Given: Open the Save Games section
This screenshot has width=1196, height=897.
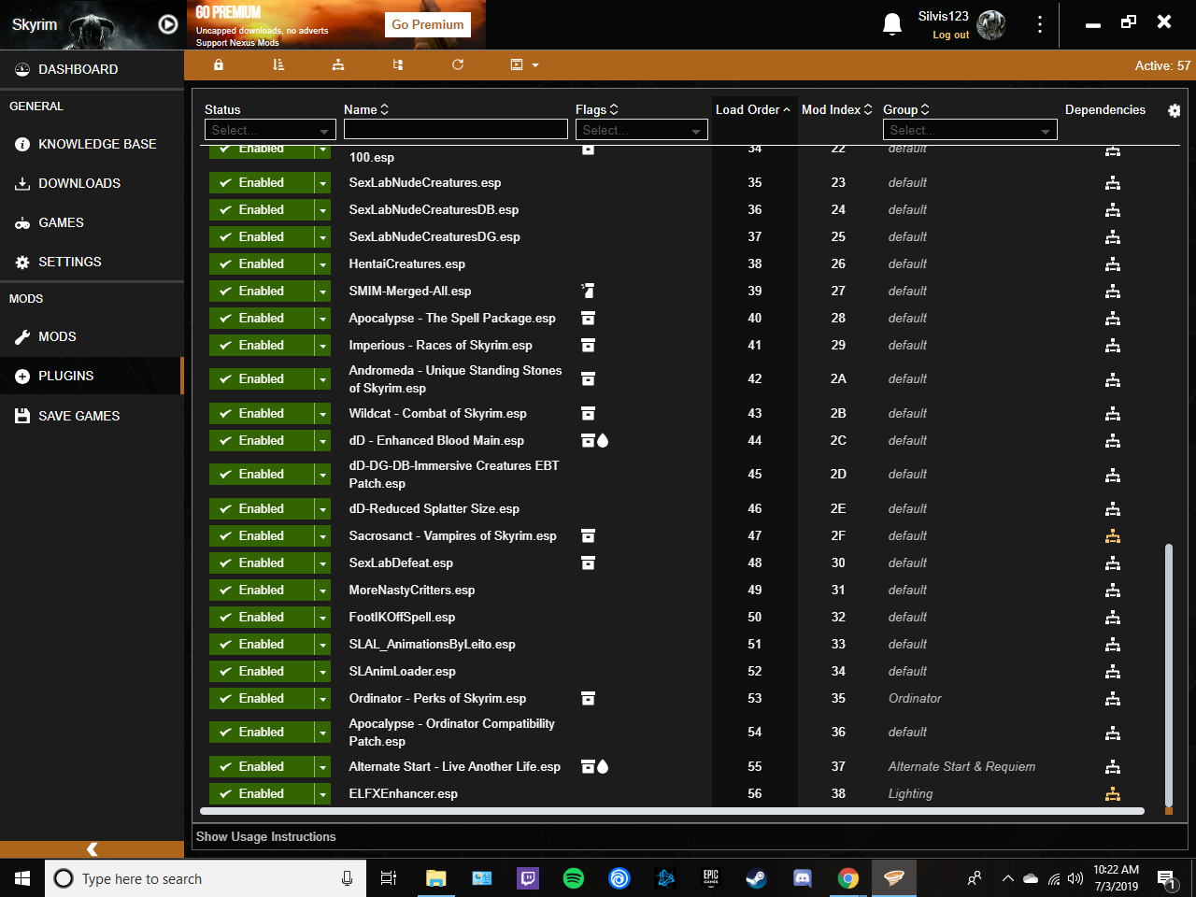Looking at the screenshot, I should [92, 416].
